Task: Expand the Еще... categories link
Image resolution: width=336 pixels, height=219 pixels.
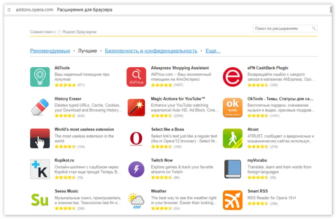Action: (213, 51)
